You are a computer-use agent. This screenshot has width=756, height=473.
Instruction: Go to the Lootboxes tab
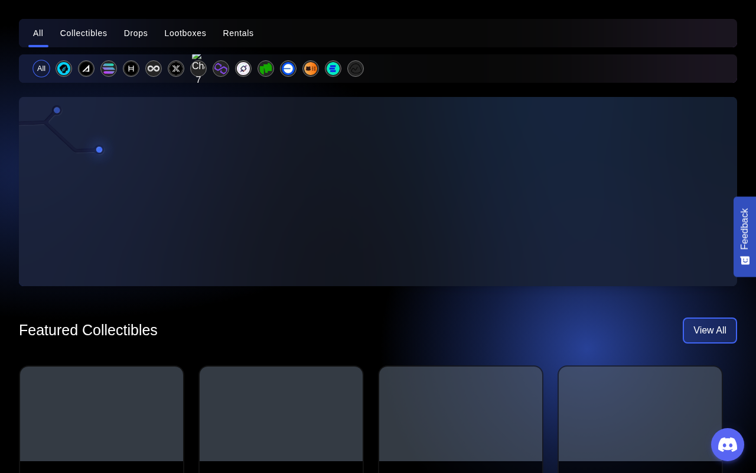185,33
